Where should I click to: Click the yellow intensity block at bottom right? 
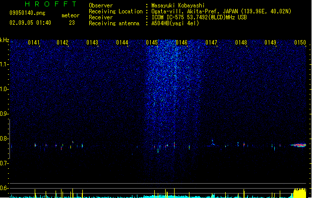(300, 193)
